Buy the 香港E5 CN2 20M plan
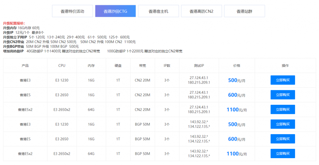Screen dimensions: 319x165 pyautogui.click(x=283, y=95)
